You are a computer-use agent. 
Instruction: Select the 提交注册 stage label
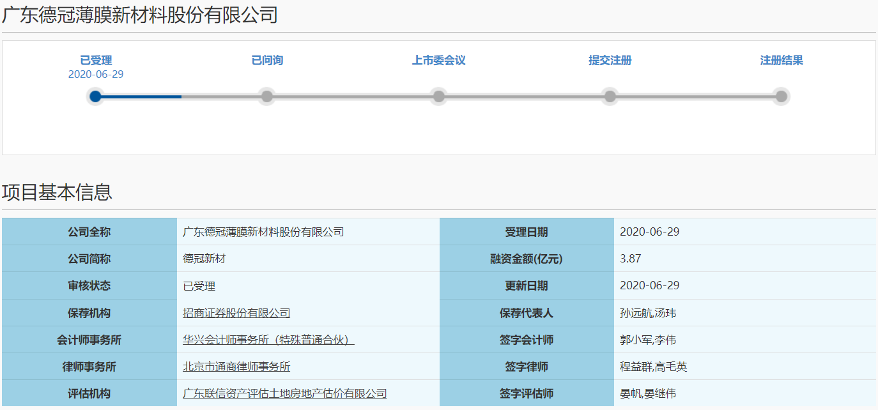pos(610,60)
